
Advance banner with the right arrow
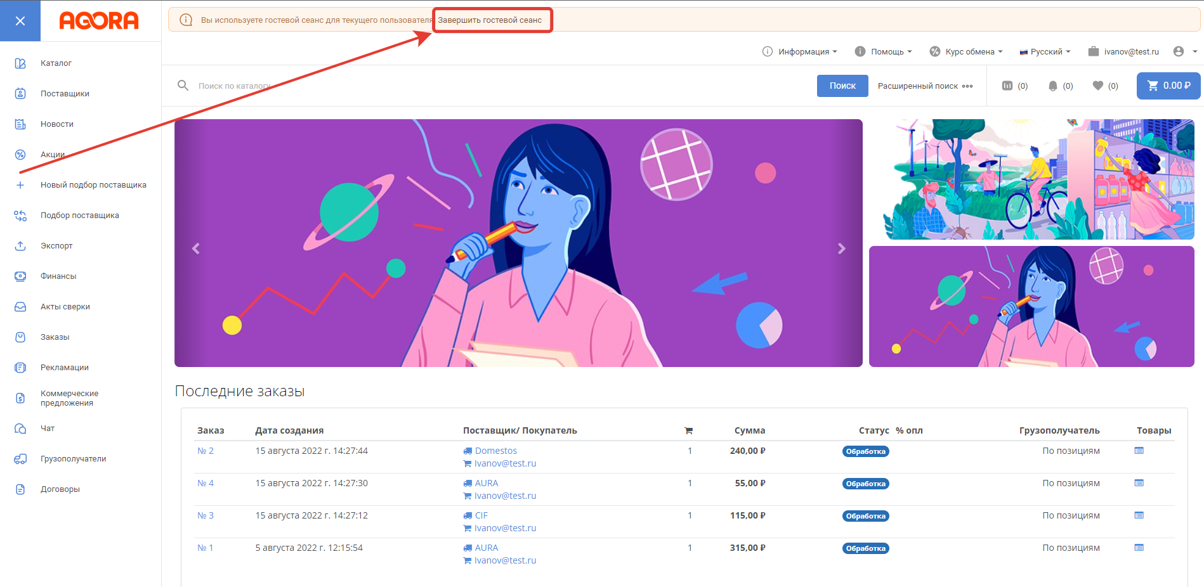coord(841,248)
